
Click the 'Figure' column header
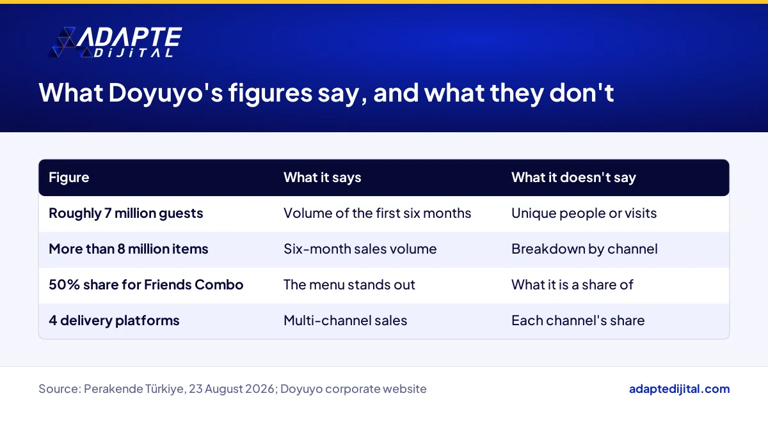[69, 178]
